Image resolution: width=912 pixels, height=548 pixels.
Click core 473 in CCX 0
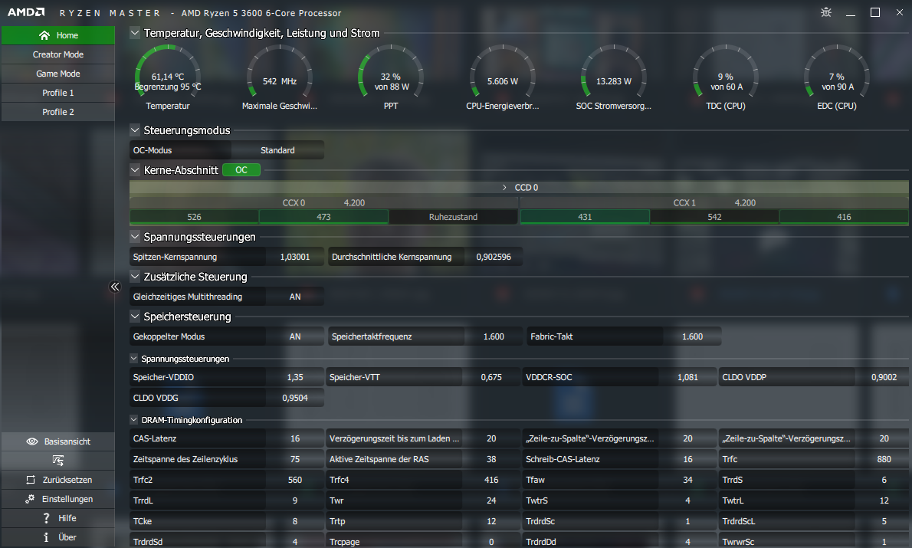coord(323,217)
